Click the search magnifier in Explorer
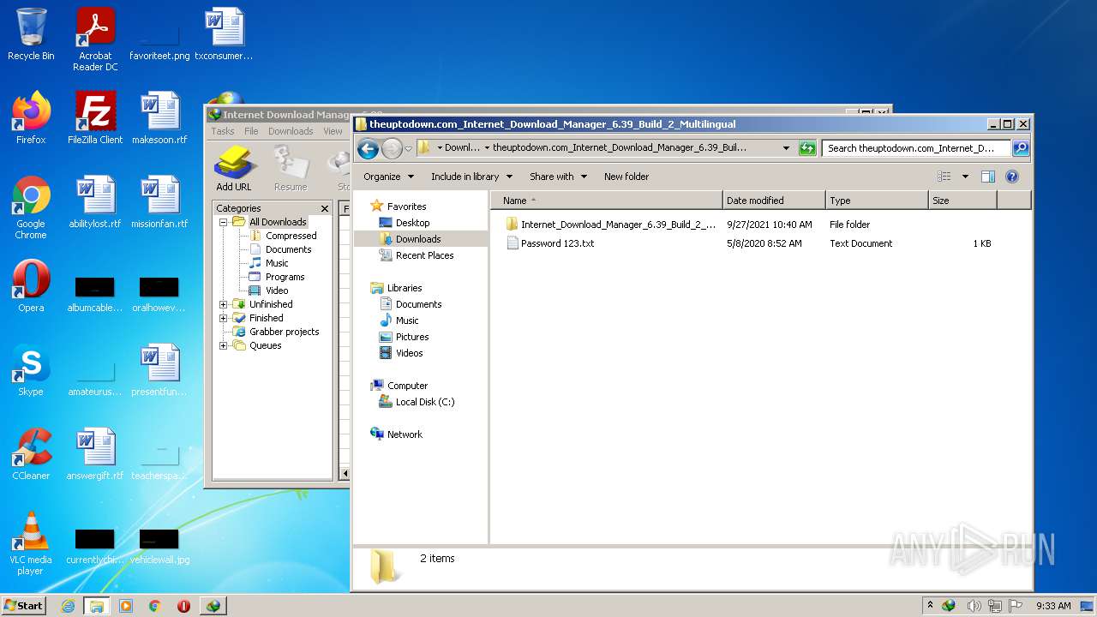 1020,148
